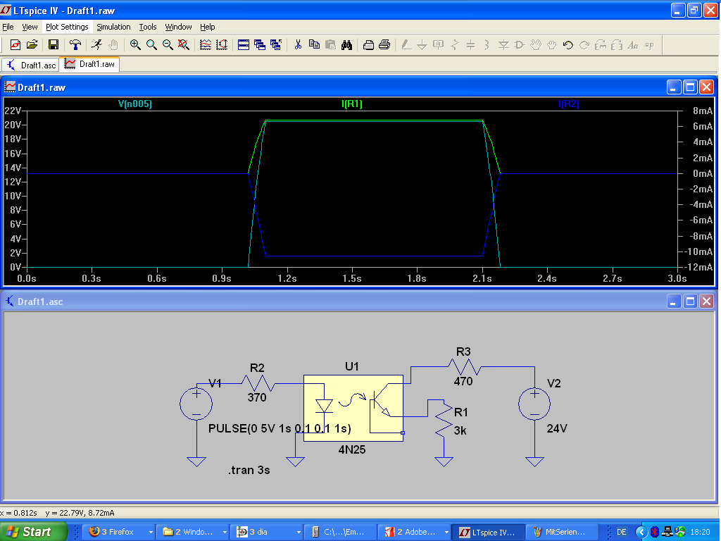Switch to the Draft1.raw tab
The height and width of the screenshot is (541, 721).
tap(89, 64)
